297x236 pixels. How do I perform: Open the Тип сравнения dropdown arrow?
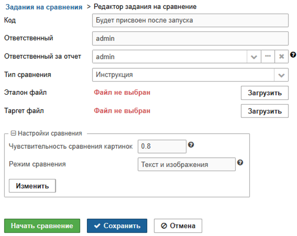[281, 75]
